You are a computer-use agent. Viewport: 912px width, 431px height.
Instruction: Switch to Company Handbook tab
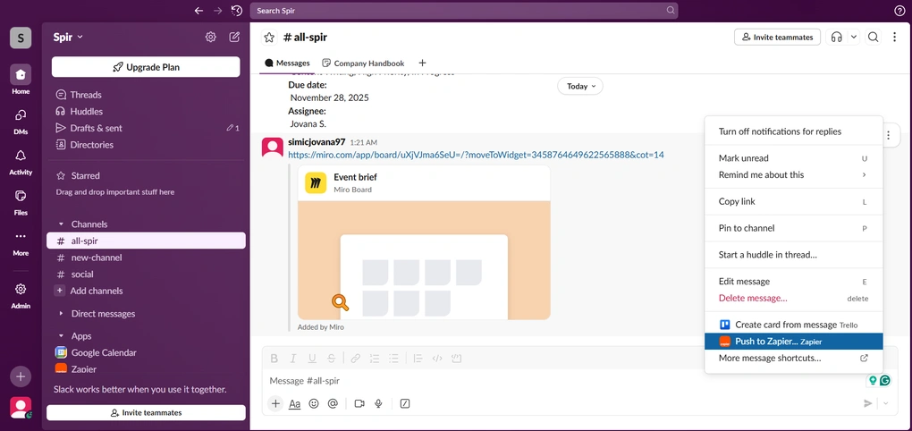pos(363,63)
